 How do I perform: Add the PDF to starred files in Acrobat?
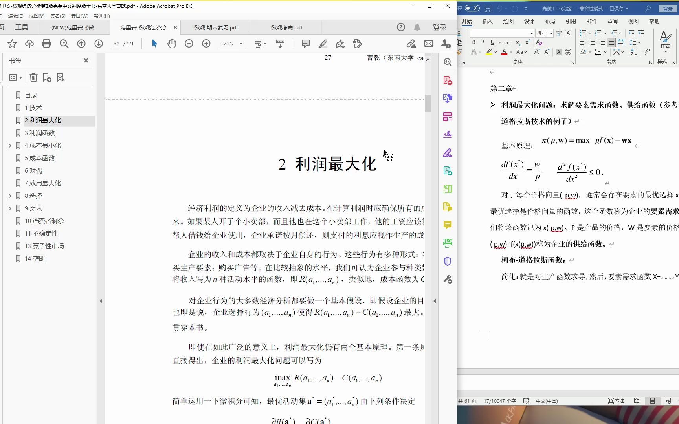pos(12,44)
